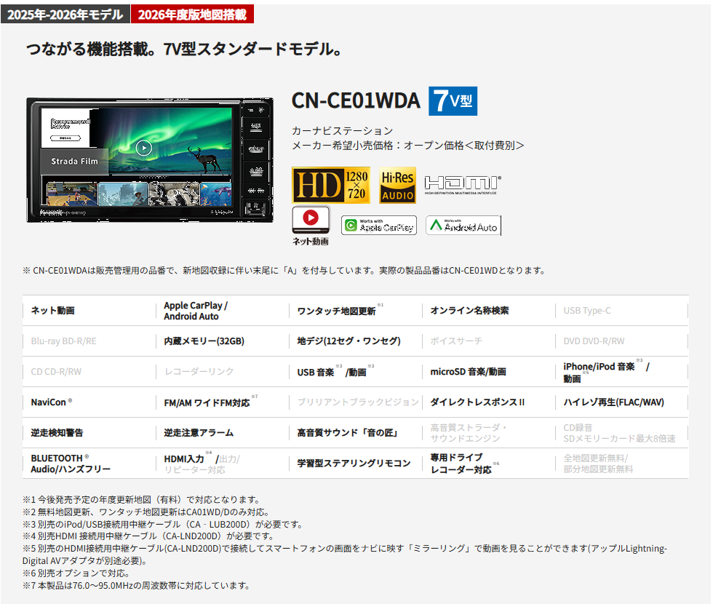Click the ネット動画 play icon
This screenshot has width=713, height=604.
pyautogui.click(x=311, y=226)
